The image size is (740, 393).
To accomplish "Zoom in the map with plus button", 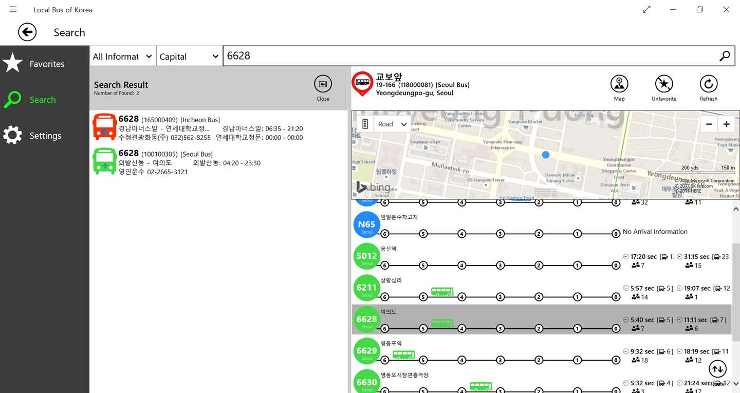I will tap(726, 124).
